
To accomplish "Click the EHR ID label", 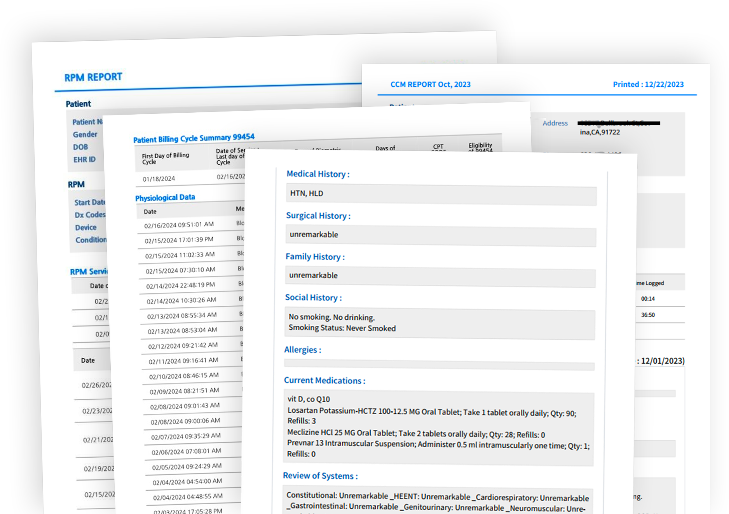I will pos(84,160).
